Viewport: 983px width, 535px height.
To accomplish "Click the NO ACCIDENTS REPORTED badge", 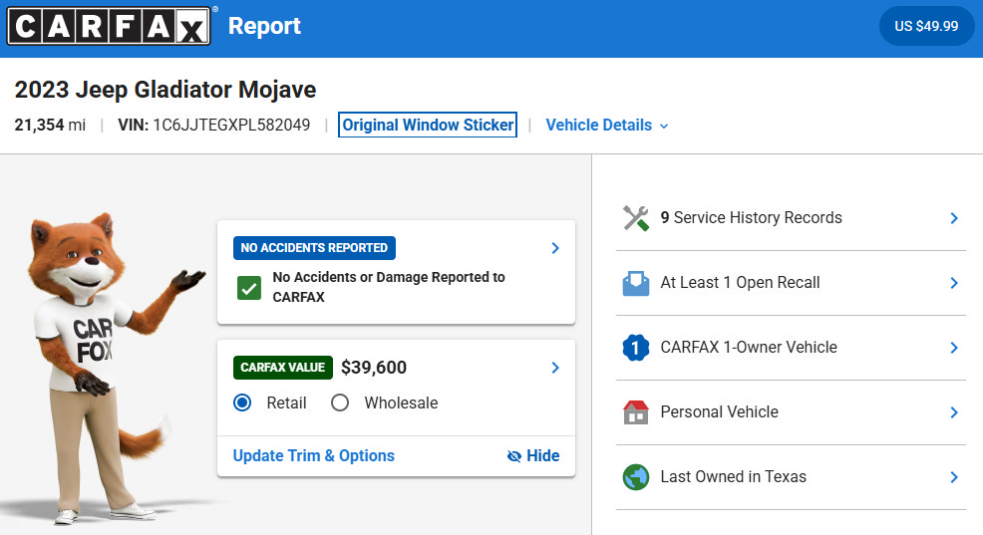I will (314, 248).
